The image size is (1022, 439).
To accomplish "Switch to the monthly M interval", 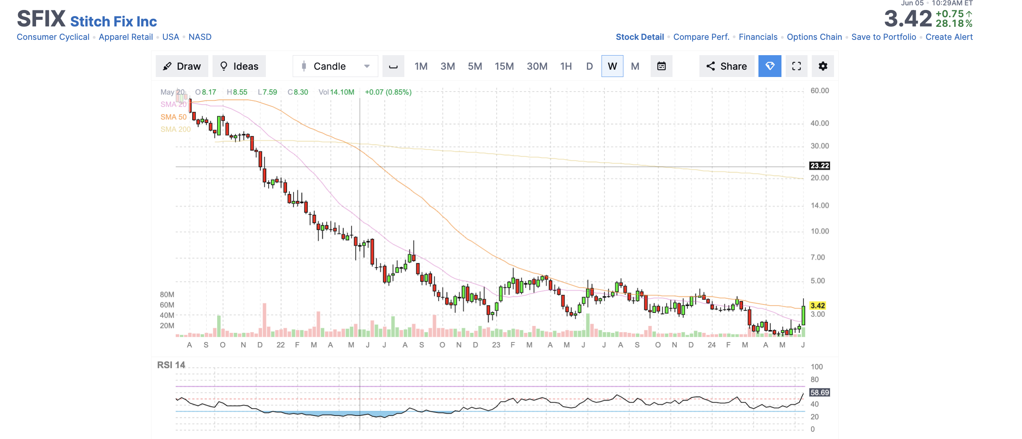I will [635, 66].
